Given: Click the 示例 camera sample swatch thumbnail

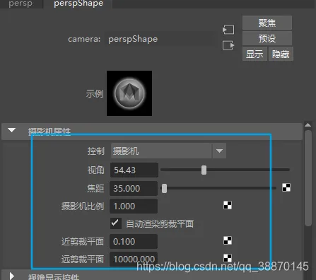Looking at the screenshot, I should pyautogui.click(x=129, y=93).
